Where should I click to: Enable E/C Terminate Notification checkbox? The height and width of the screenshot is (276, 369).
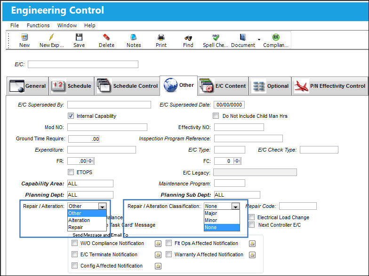coord(74,254)
